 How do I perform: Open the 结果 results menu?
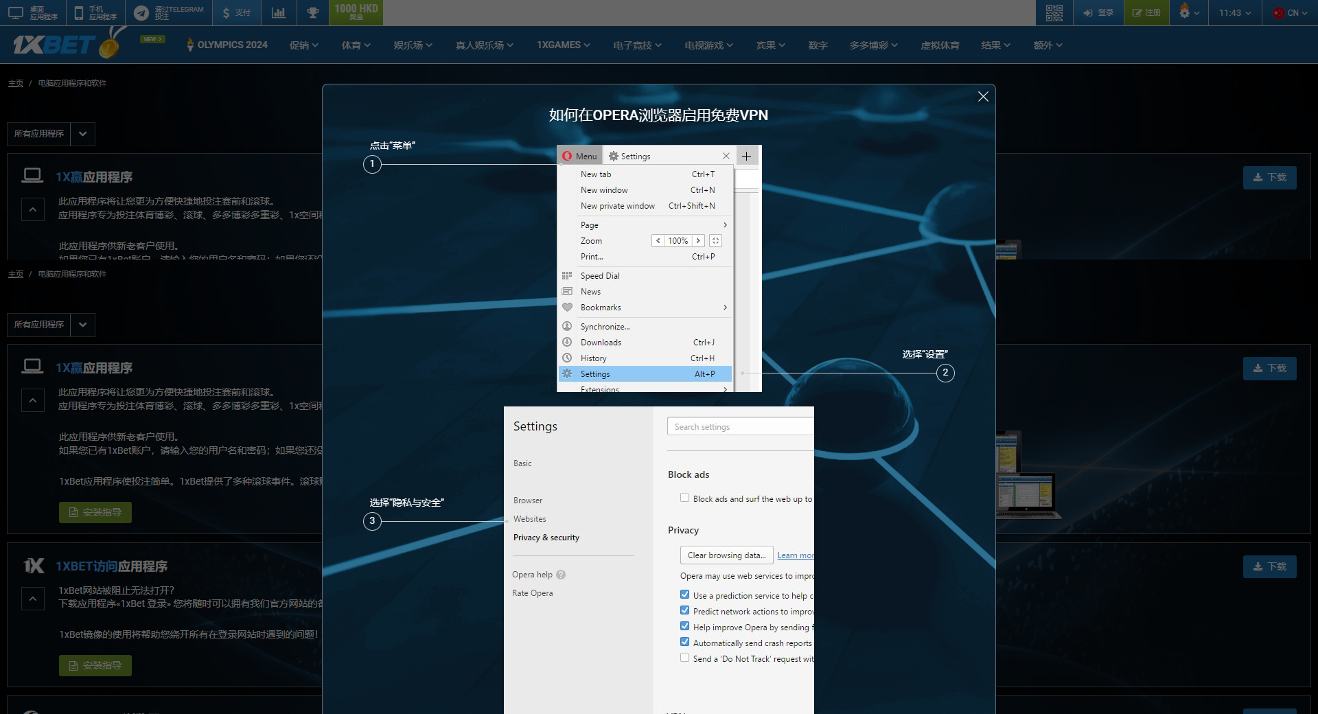[x=995, y=45]
